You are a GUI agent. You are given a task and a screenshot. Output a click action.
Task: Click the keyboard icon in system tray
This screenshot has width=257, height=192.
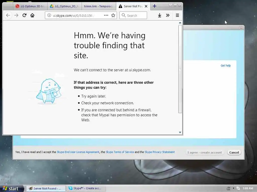coord(228,188)
